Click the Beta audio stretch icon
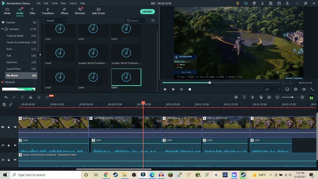318x179 pixels. tap(47, 97)
